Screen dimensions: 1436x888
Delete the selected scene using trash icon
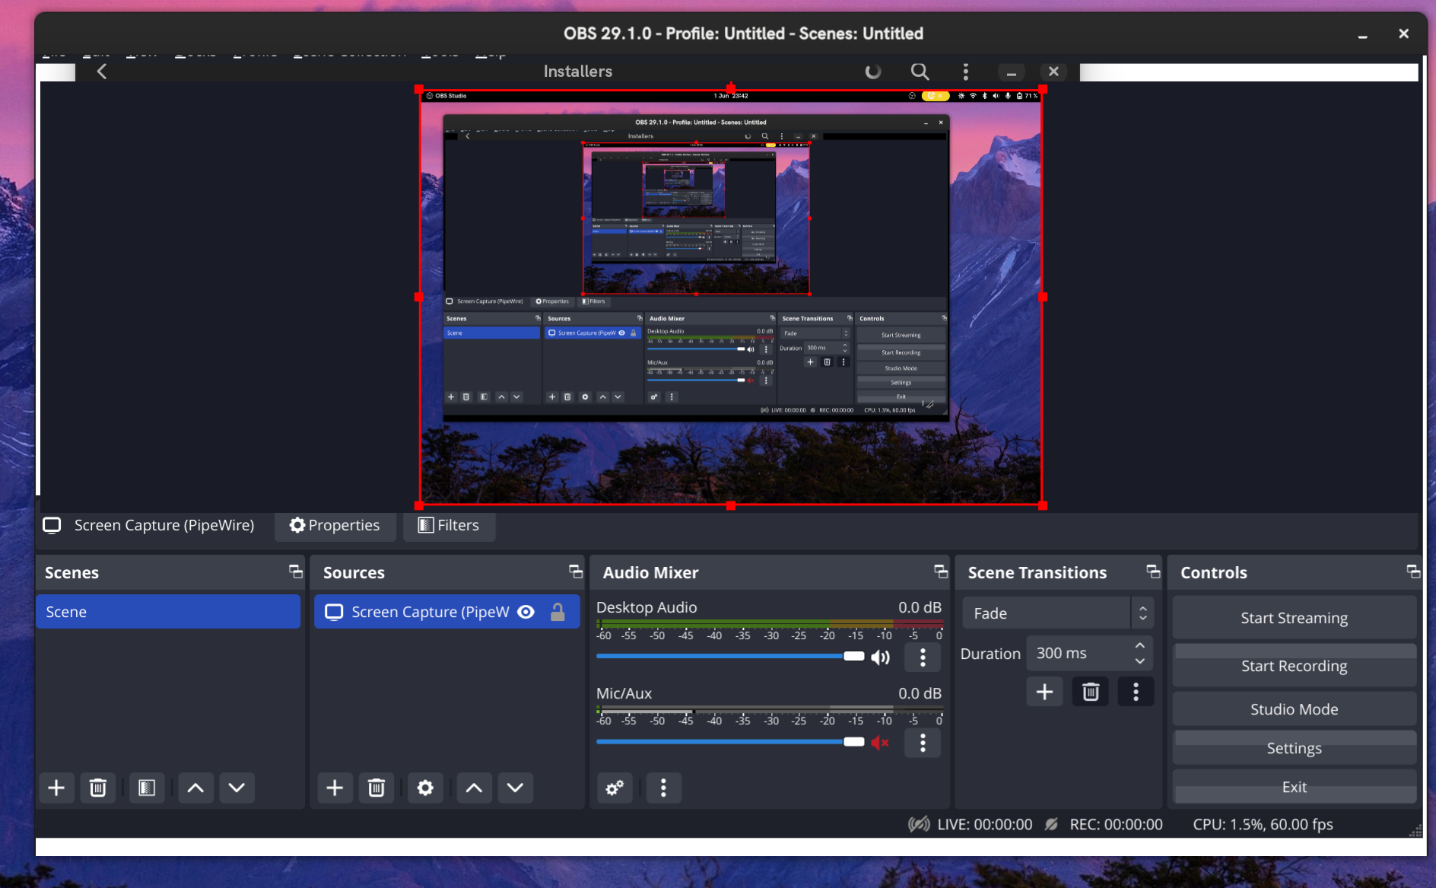(x=97, y=788)
